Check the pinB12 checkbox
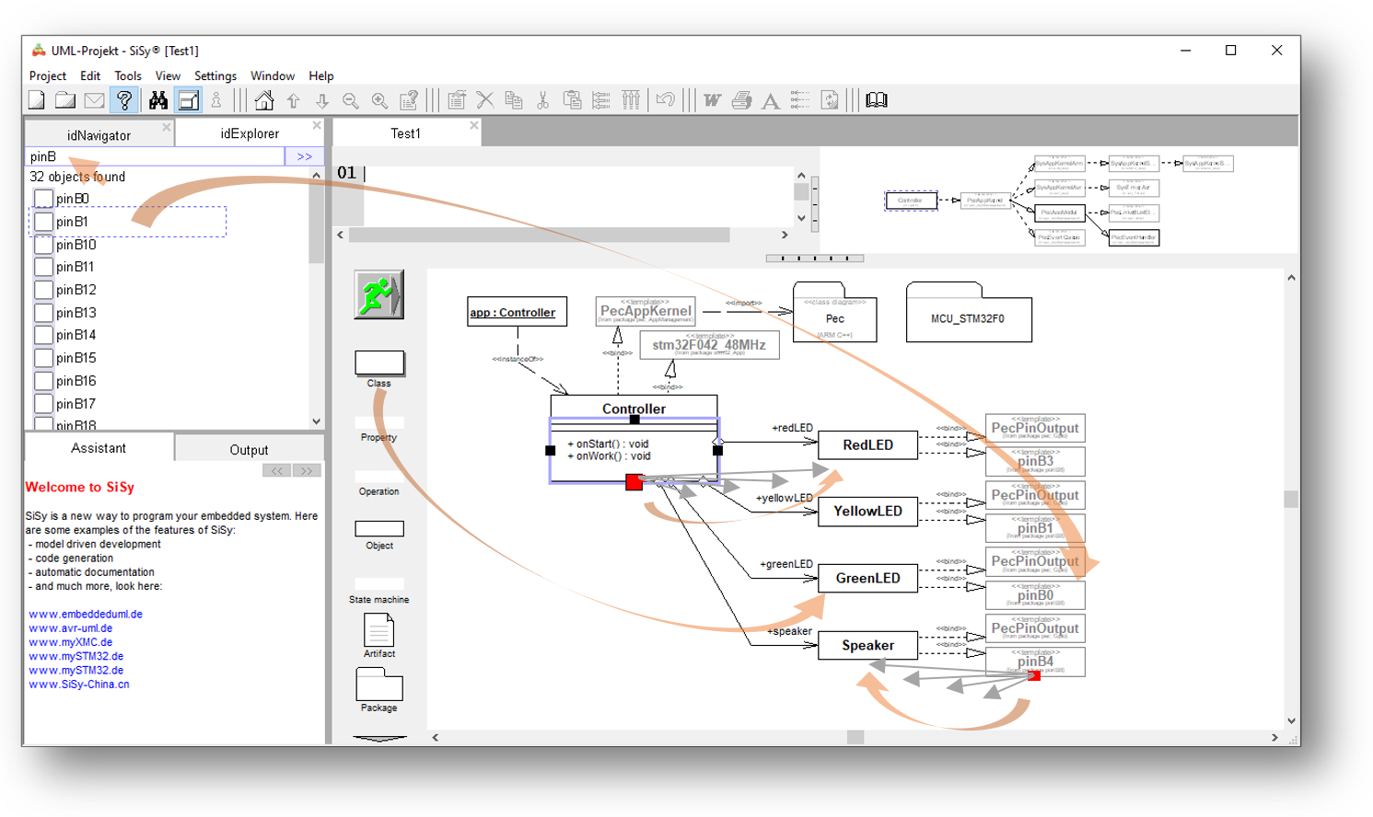 [x=43, y=290]
